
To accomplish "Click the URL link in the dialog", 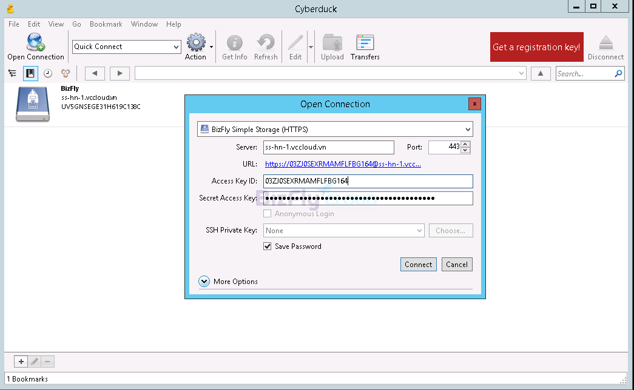I will [343, 164].
